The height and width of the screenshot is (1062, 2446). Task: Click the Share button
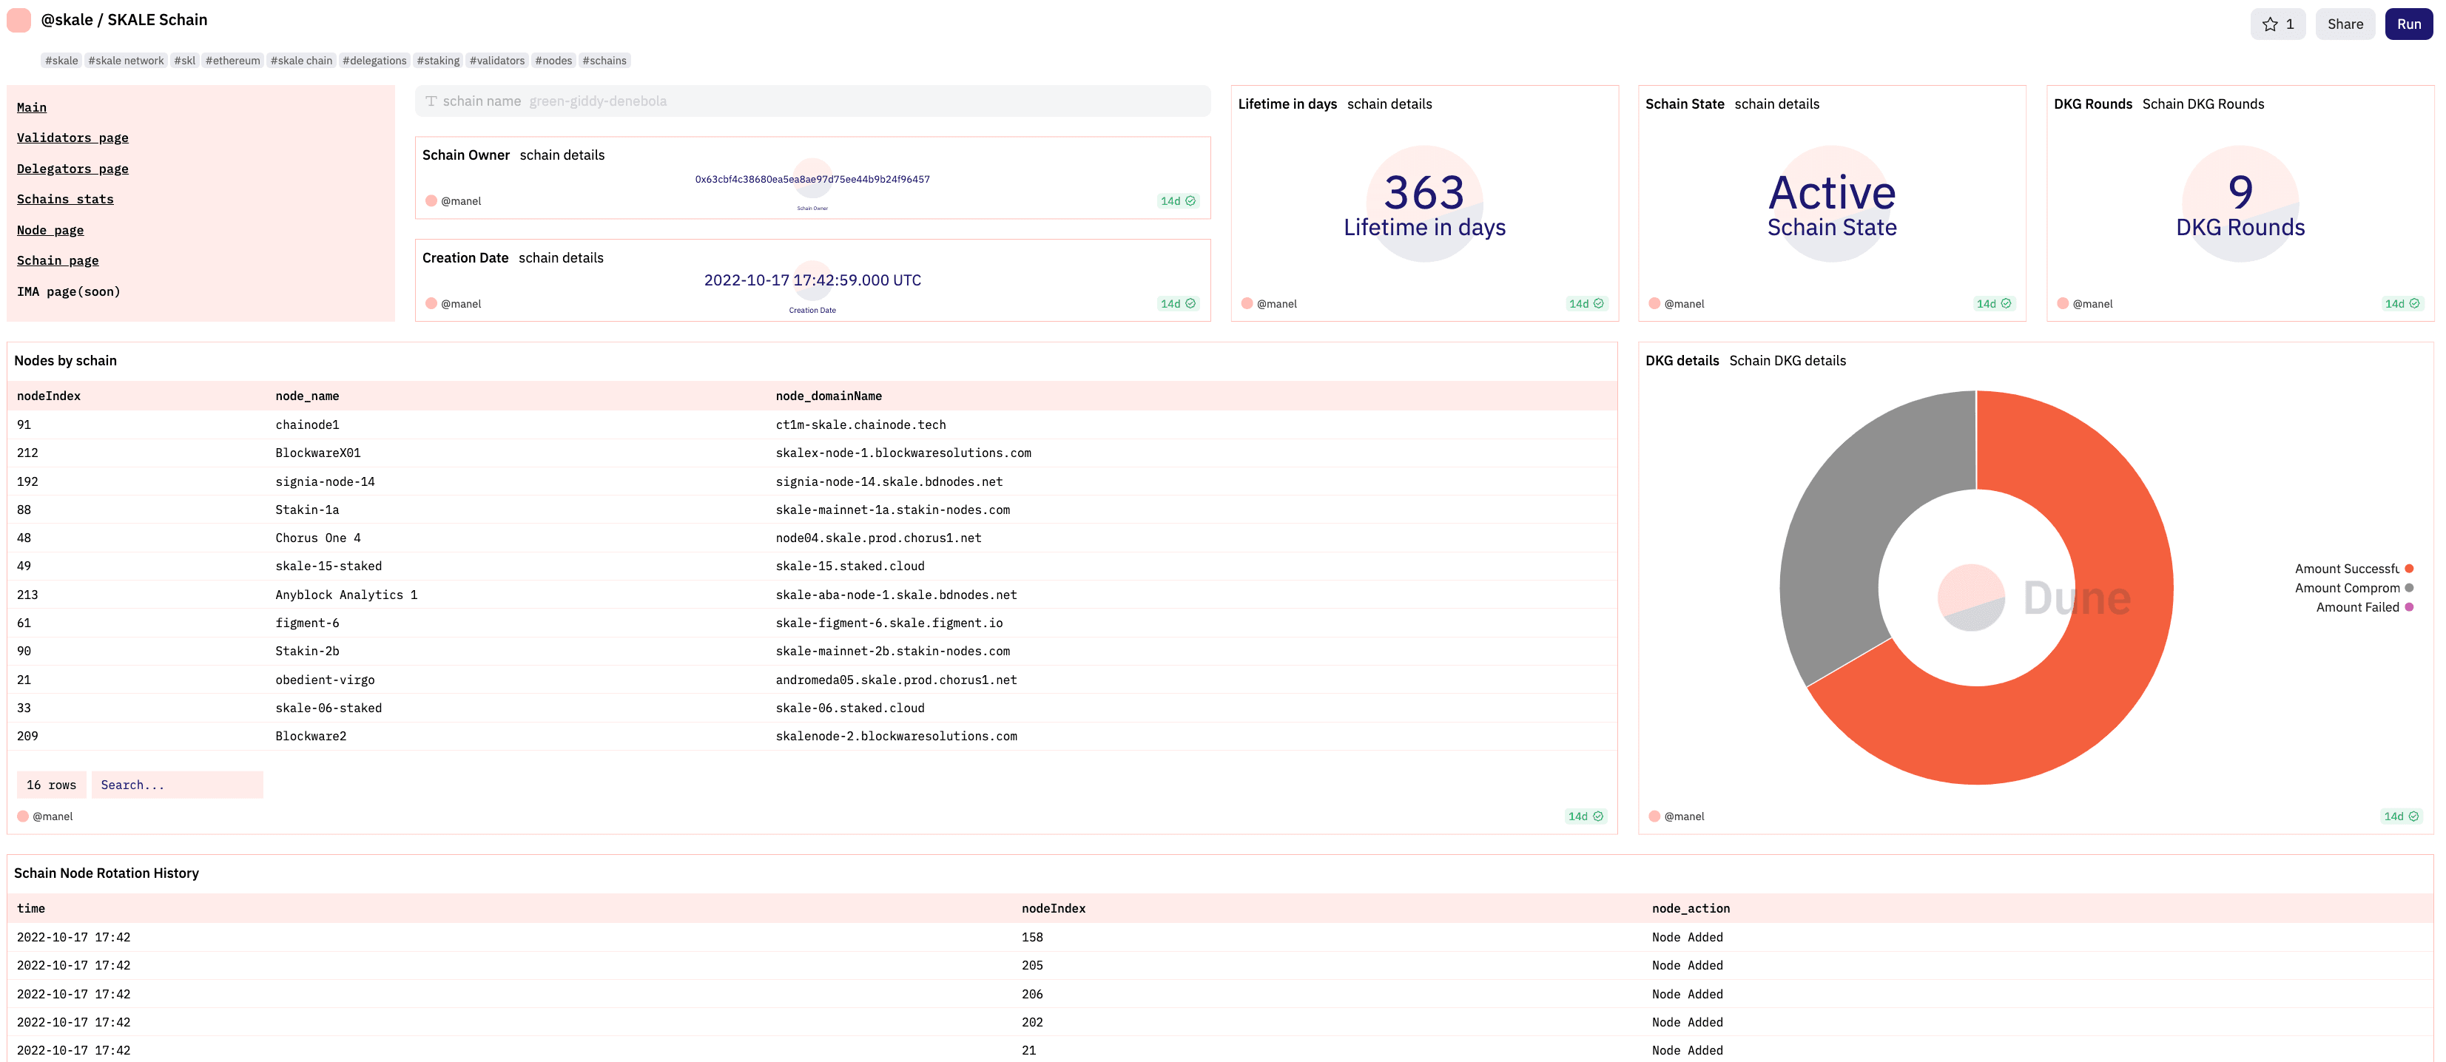pos(2345,24)
